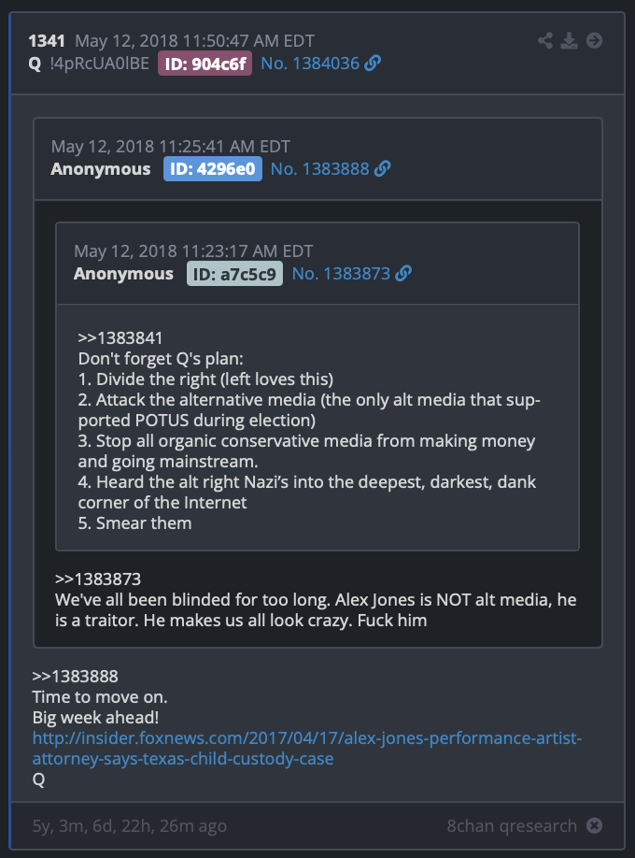
Task: Click the >>1383888 reply reference
Action: (x=75, y=677)
